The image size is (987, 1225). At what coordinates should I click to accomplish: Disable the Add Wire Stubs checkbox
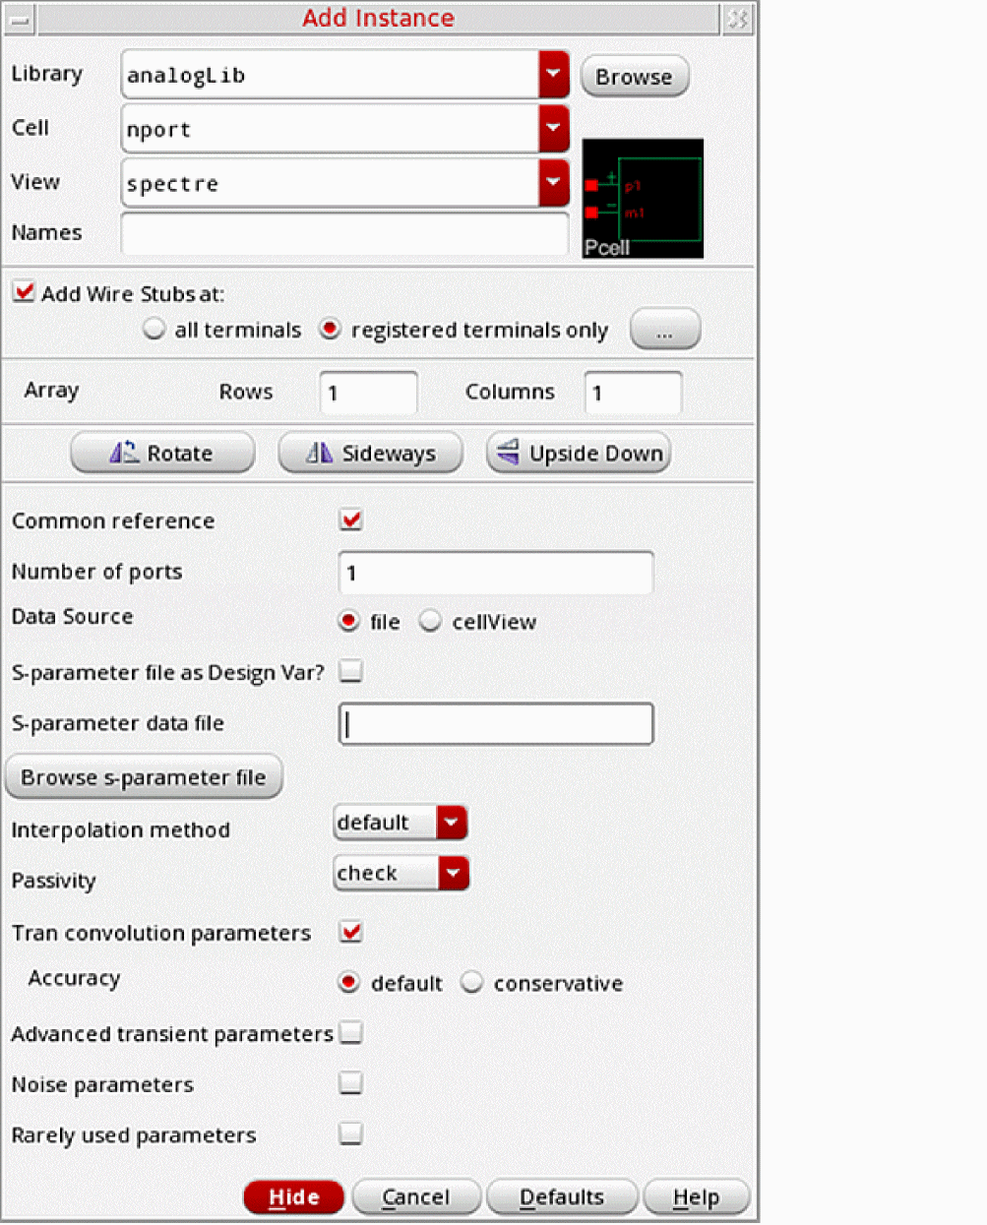coord(24,292)
